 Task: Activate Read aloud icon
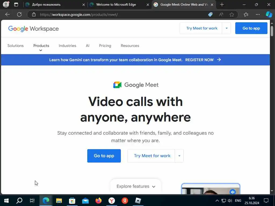tap(221, 14)
